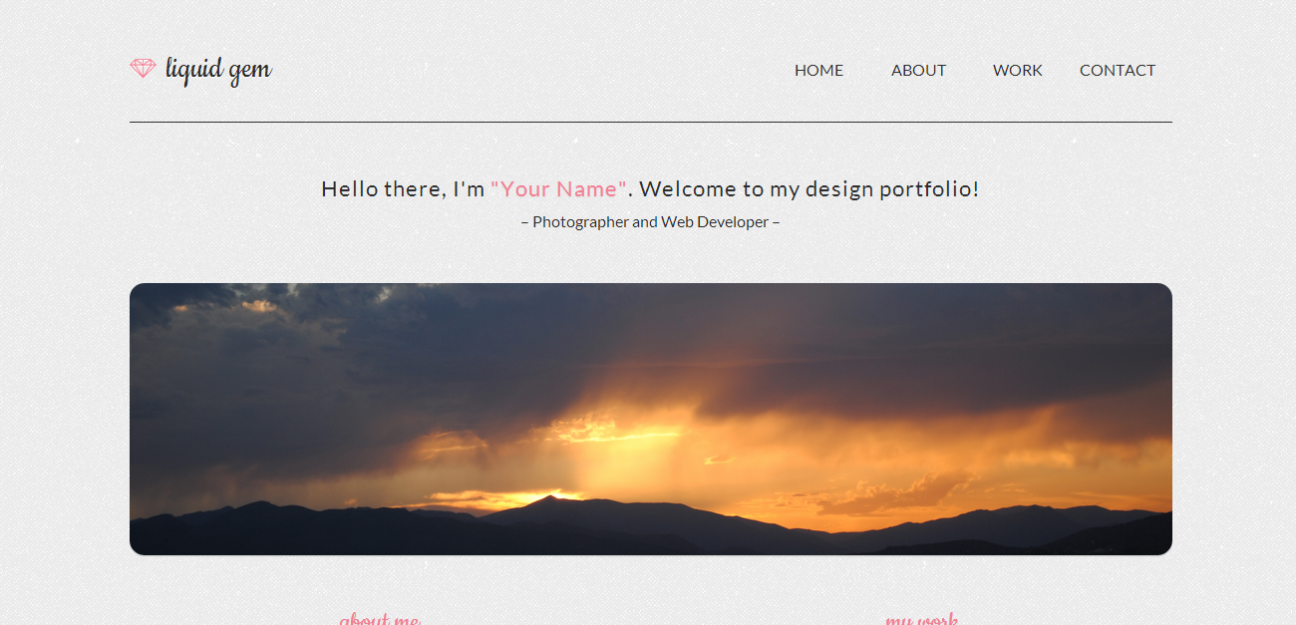
Task: Go to the HOME navigation item
Action: tap(818, 70)
